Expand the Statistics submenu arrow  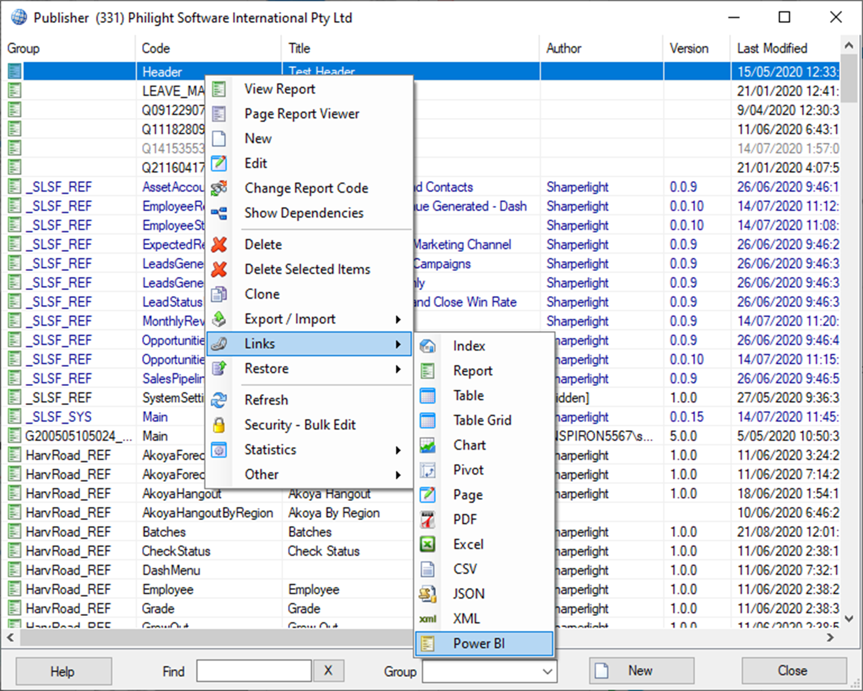point(398,450)
